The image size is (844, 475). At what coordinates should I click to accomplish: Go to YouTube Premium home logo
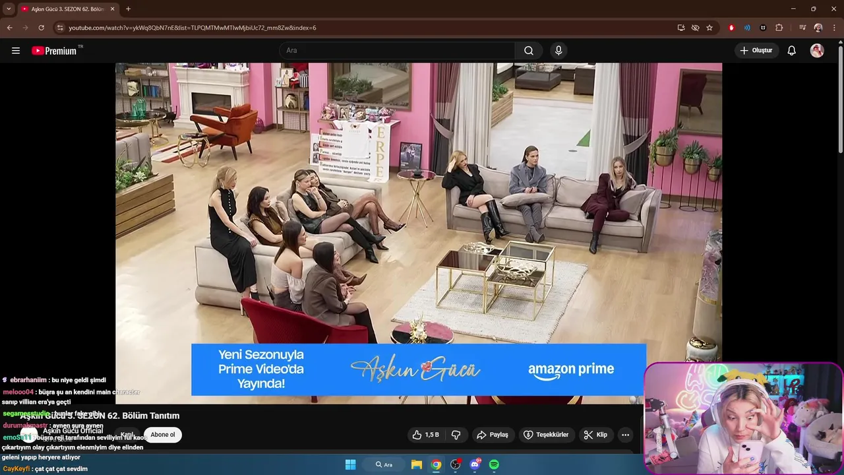click(x=54, y=51)
